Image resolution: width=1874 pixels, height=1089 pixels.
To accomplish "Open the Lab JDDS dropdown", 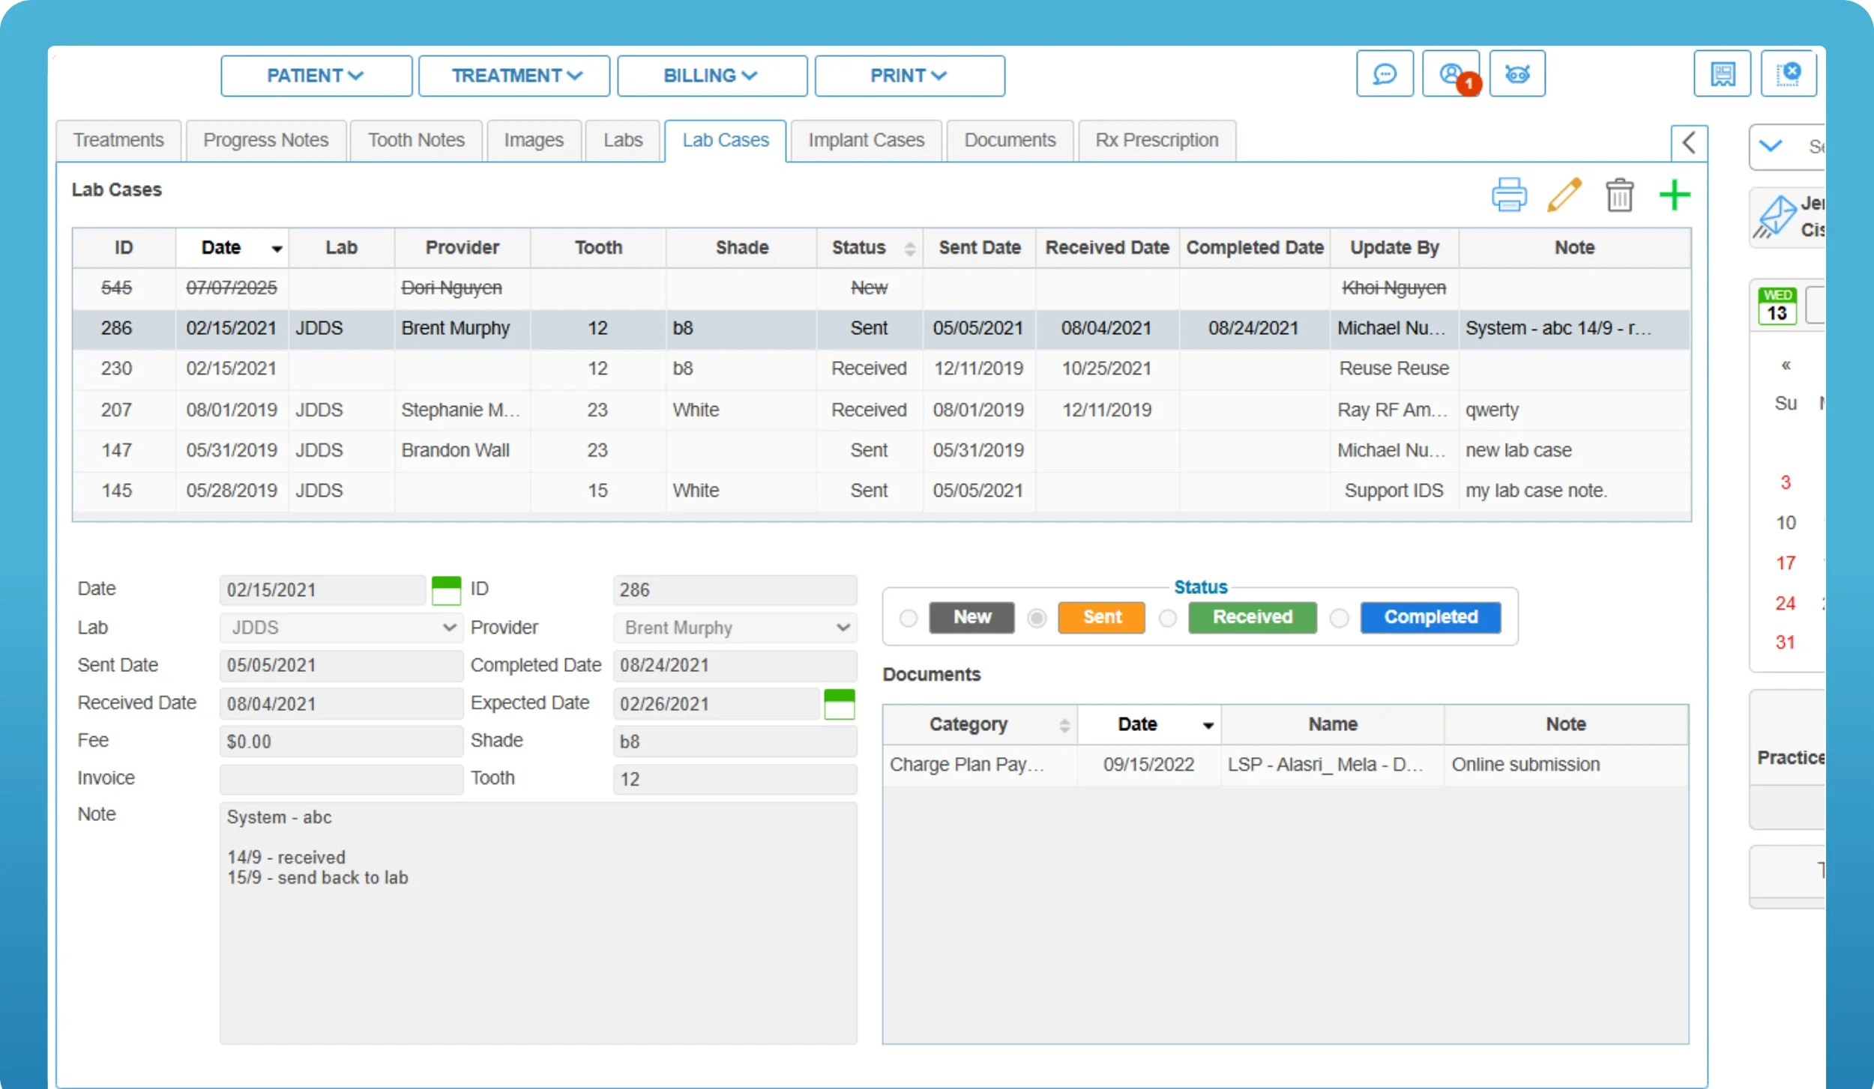I will coord(340,628).
